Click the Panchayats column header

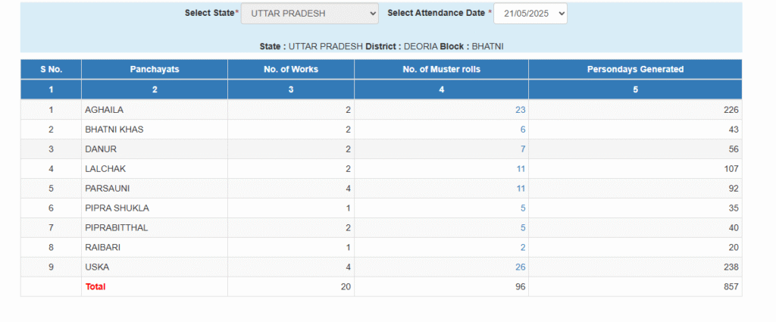click(x=155, y=70)
